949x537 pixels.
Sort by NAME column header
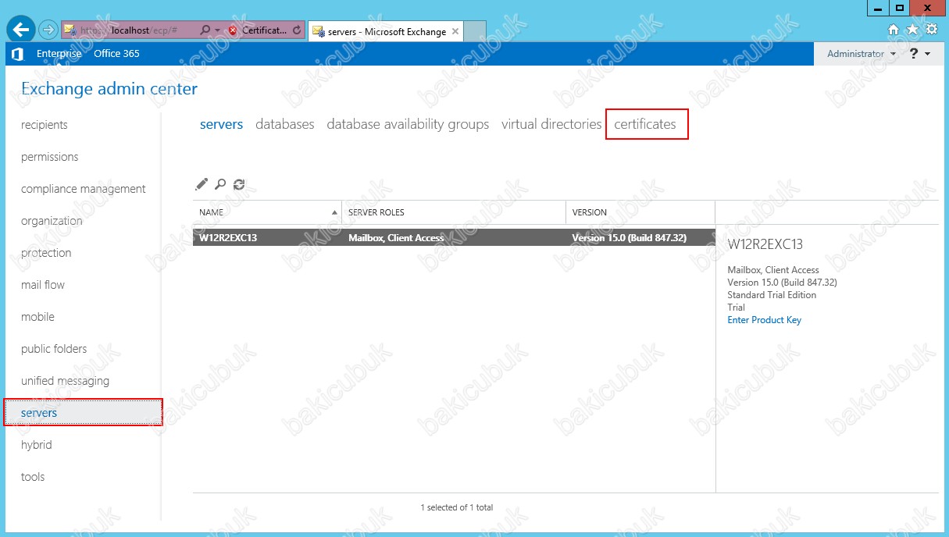[x=267, y=212]
